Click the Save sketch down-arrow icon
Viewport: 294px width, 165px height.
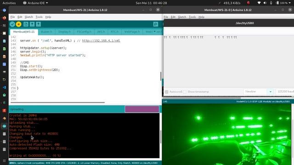coord(39,24)
